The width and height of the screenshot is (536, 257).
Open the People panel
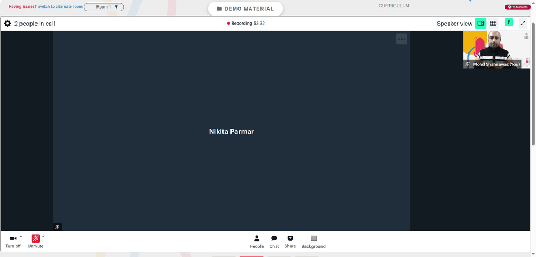tap(257, 241)
